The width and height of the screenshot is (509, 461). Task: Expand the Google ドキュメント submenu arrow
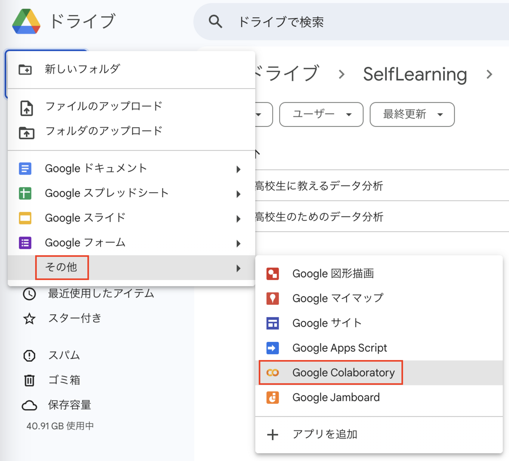pyautogui.click(x=238, y=169)
